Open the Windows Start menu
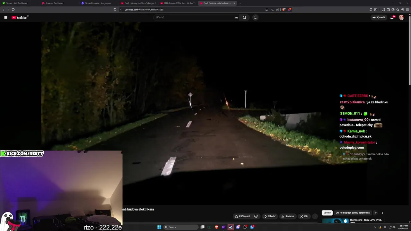 (x=159, y=227)
